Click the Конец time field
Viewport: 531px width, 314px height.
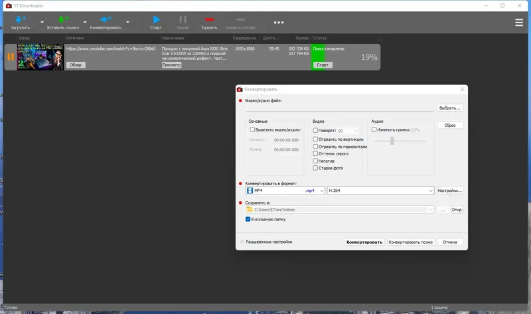(x=286, y=149)
